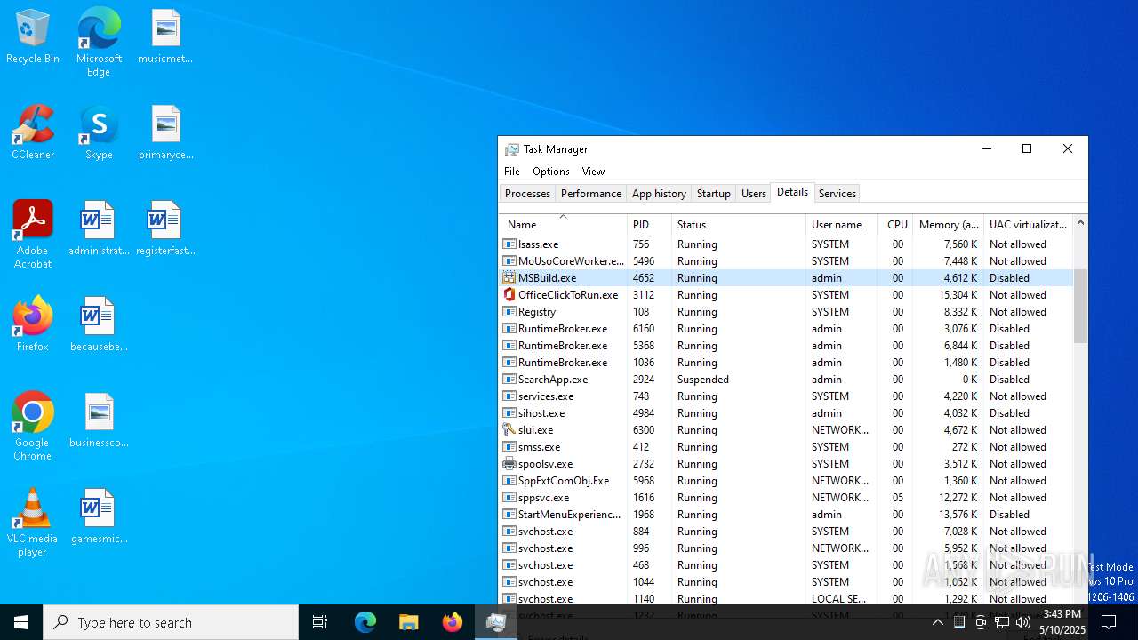Sort by the User name column header

pyautogui.click(x=841, y=225)
